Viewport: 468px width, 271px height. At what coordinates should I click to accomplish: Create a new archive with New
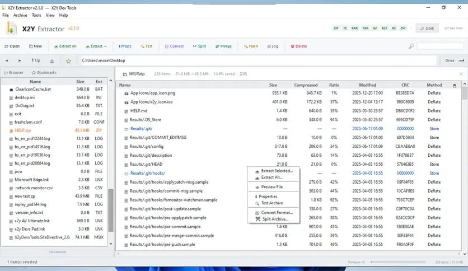pos(35,46)
